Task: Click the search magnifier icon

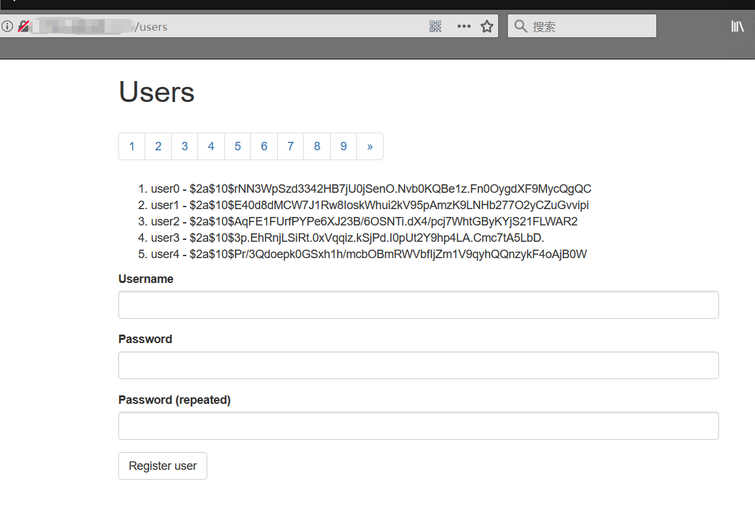Action: 520,26
